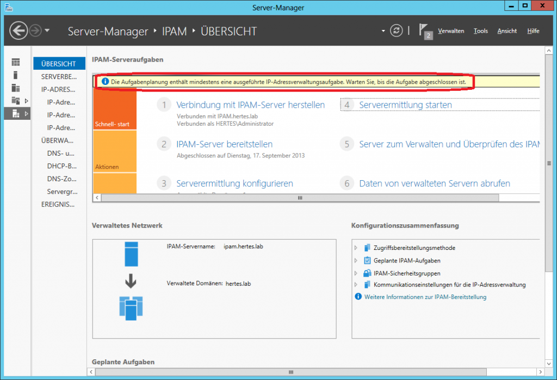Click the horizontal scrollbar of tasks panel
557x380 pixels.
(299, 198)
